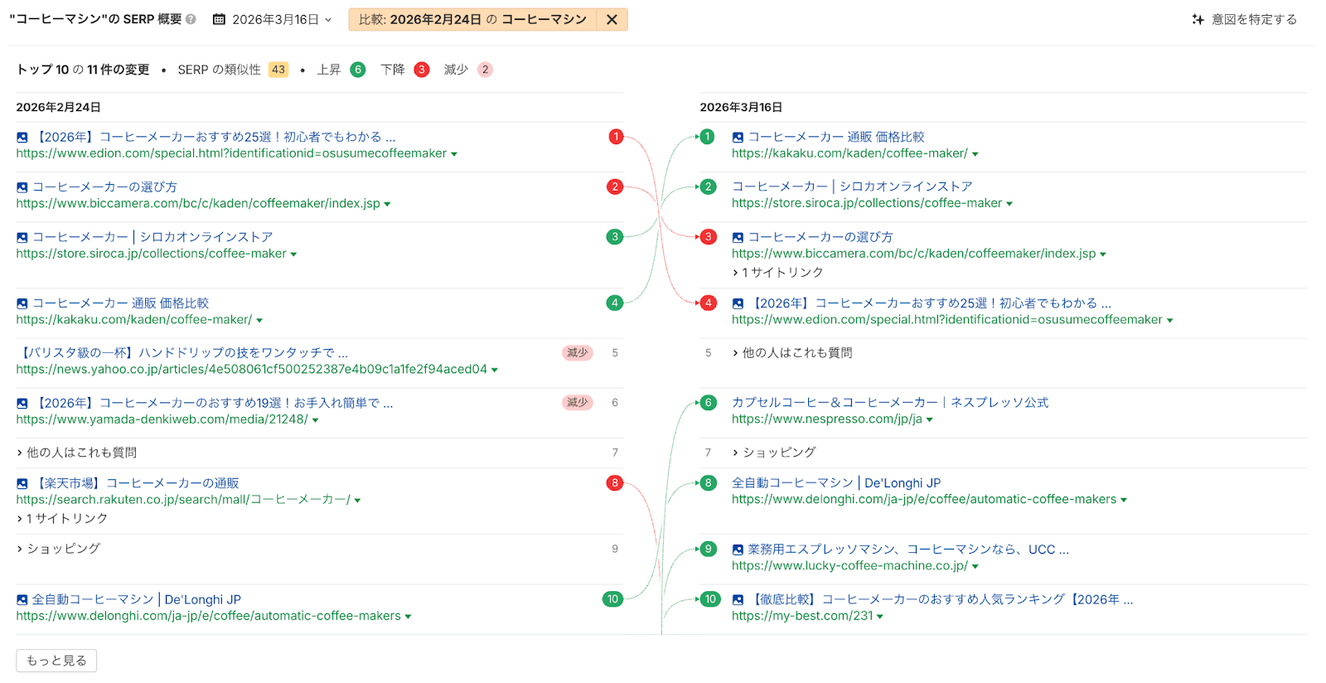
Task: Expand 1 サイトリンク under the rakuten result
Action: 62,519
